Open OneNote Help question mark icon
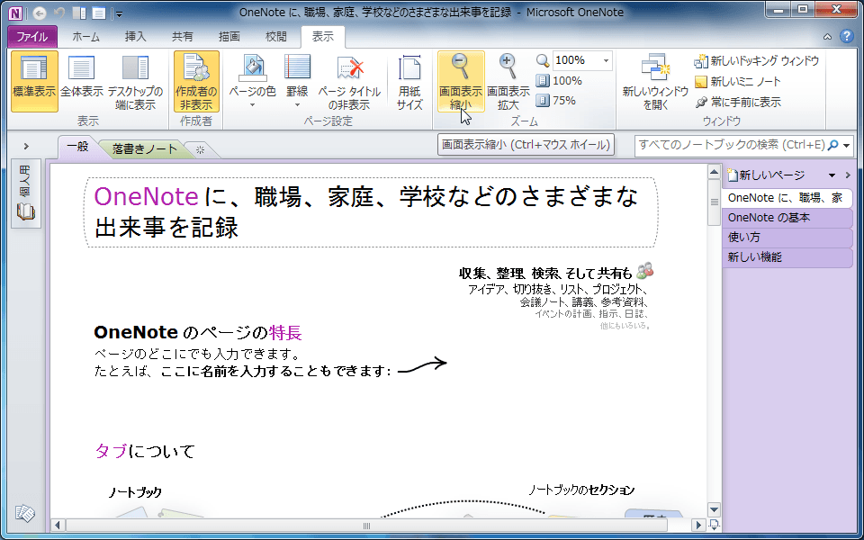Viewport: 864px width, 540px height. 846,37
